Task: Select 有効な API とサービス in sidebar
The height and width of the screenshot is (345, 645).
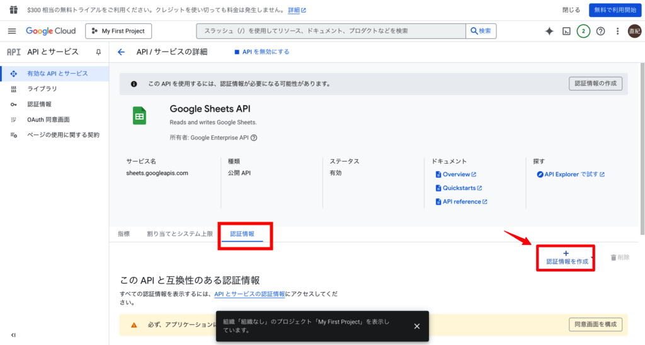Action: point(54,74)
